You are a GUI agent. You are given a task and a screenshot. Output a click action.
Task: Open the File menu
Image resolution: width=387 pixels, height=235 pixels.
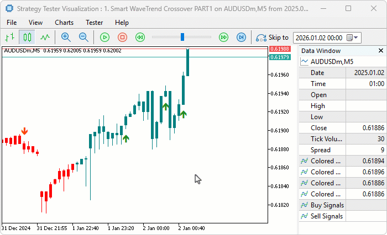tap(12, 23)
